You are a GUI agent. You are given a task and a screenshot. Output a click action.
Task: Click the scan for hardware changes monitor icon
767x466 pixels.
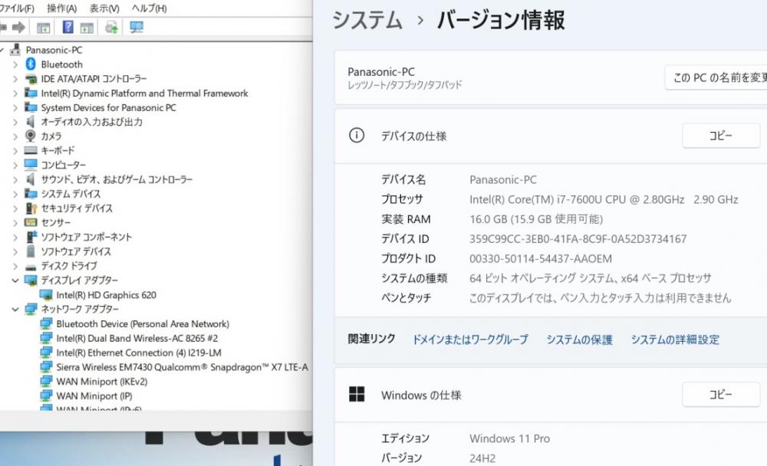pyautogui.click(x=137, y=28)
